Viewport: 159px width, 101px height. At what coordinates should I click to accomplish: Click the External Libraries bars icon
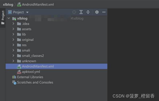(14, 77)
